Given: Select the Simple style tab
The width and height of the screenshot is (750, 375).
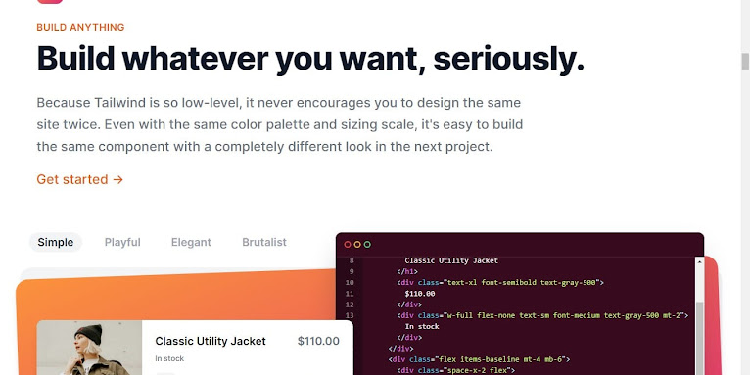Looking at the screenshot, I should click(56, 242).
